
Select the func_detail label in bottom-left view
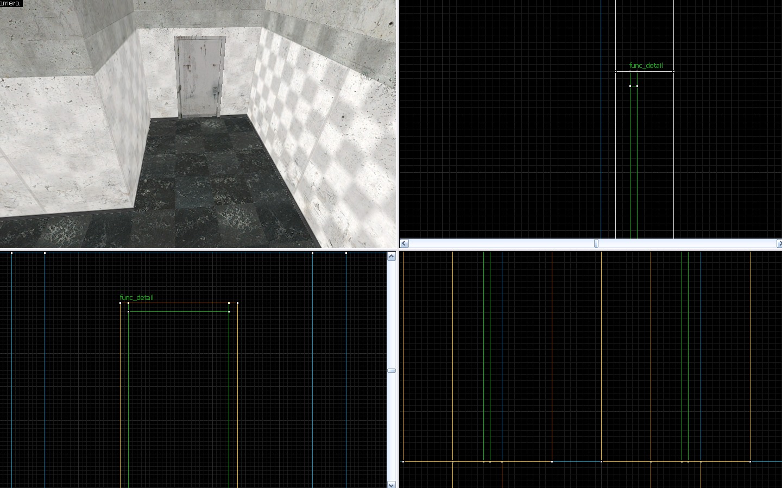tap(136, 297)
